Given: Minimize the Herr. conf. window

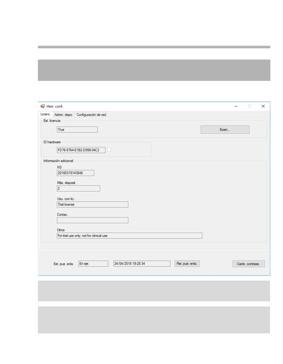Looking at the screenshot, I should click(x=236, y=106).
